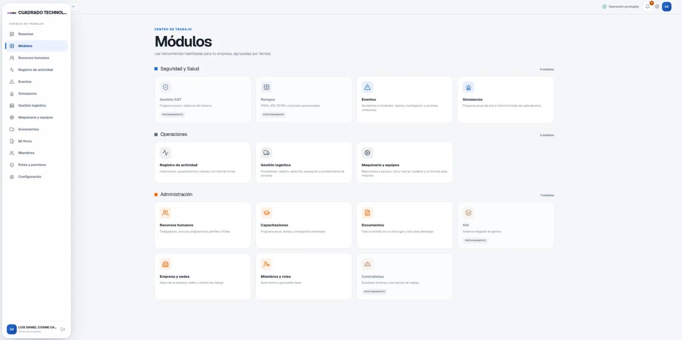
Task: Click the Gestión logística truck card icon
Action: [266, 153]
